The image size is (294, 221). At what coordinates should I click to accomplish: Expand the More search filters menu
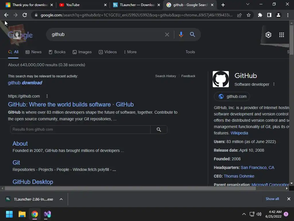[130, 52]
